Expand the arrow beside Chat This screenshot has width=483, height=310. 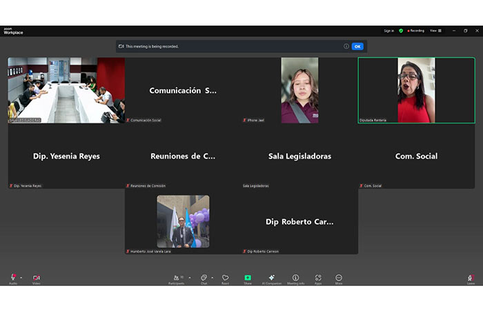(212, 277)
